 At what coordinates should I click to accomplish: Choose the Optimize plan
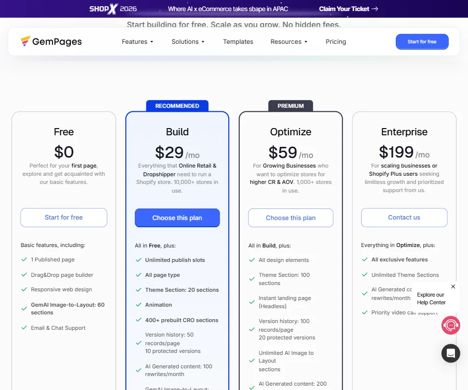(291, 218)
